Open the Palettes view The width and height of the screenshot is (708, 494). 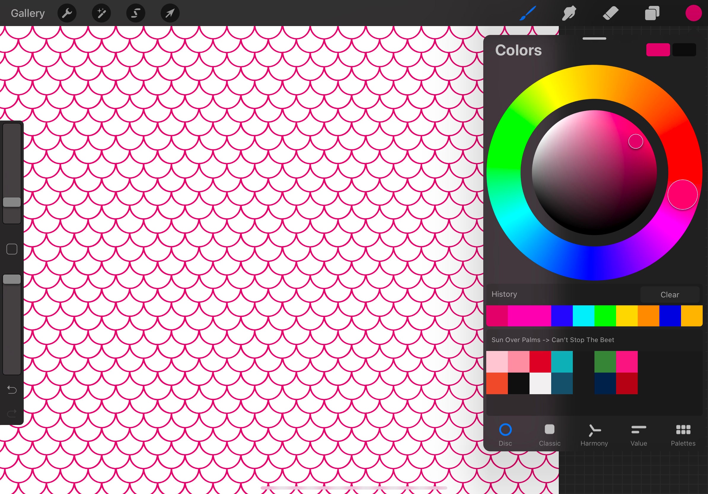[683, 434]
